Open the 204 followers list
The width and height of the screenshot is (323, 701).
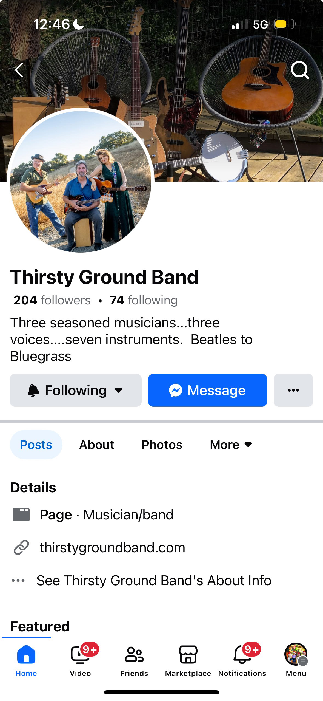click(x=52, y=300)
